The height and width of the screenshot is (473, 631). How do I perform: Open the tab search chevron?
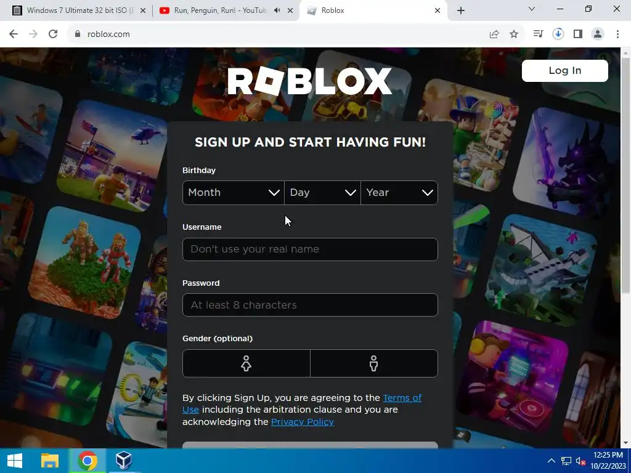click(532, 9)
